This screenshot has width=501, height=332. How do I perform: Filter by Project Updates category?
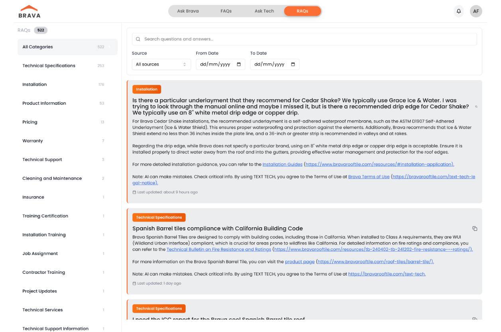67,291
